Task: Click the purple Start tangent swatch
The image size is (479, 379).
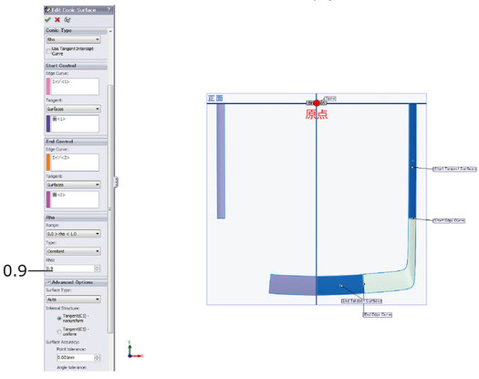Action: [x=48, y=123]
